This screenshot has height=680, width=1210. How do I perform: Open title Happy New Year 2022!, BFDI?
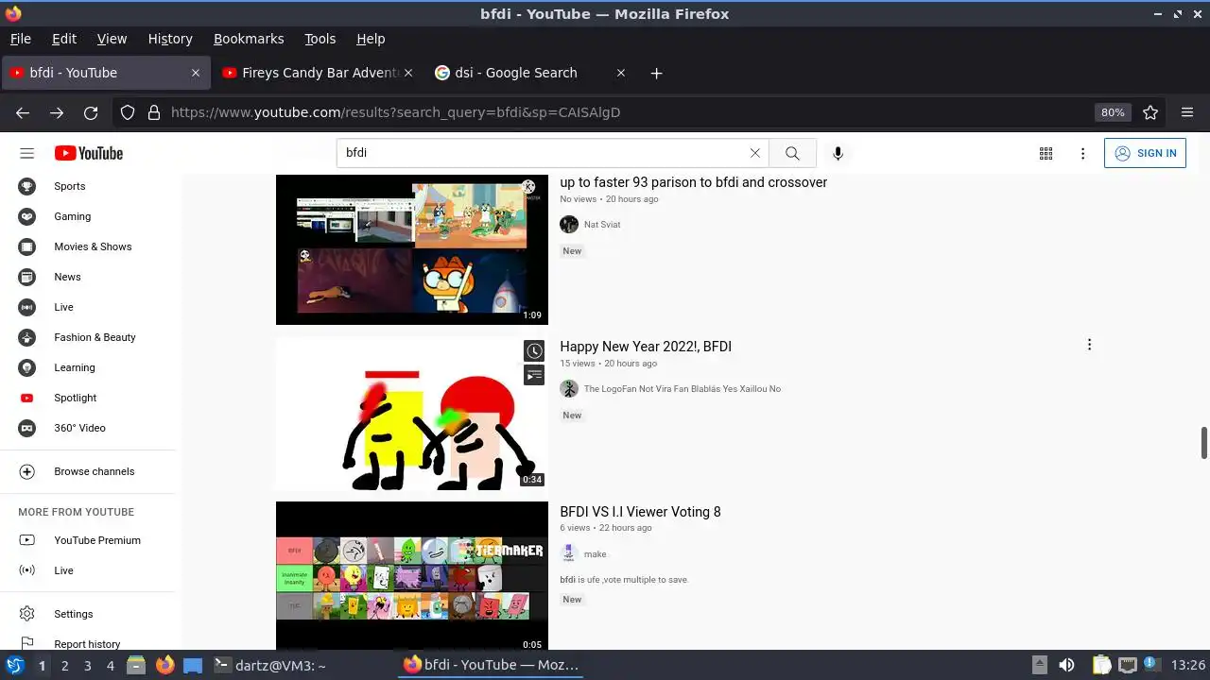coord(646,347)
